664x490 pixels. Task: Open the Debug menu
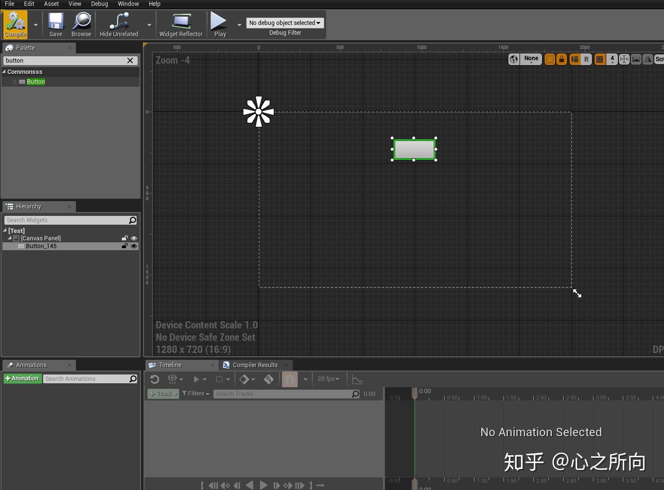click(99, 4)
